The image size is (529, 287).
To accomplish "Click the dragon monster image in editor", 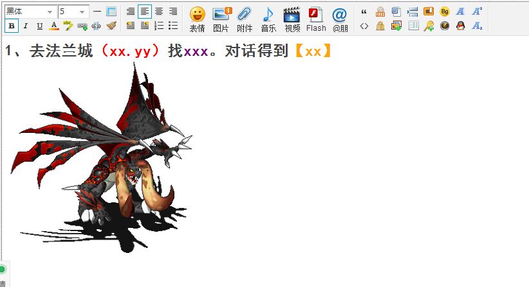I will coord(103,161).
